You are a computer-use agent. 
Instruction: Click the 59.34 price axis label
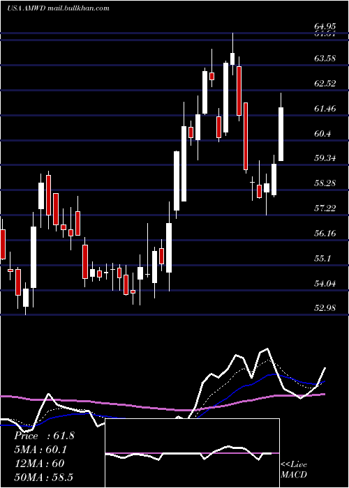pos(325,158)
